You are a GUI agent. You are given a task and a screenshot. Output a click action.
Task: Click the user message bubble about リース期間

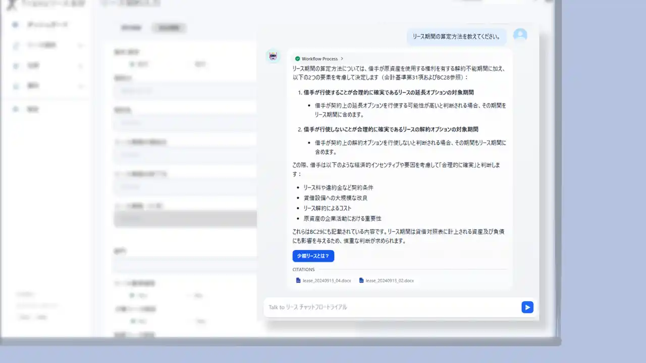point(456,36)
